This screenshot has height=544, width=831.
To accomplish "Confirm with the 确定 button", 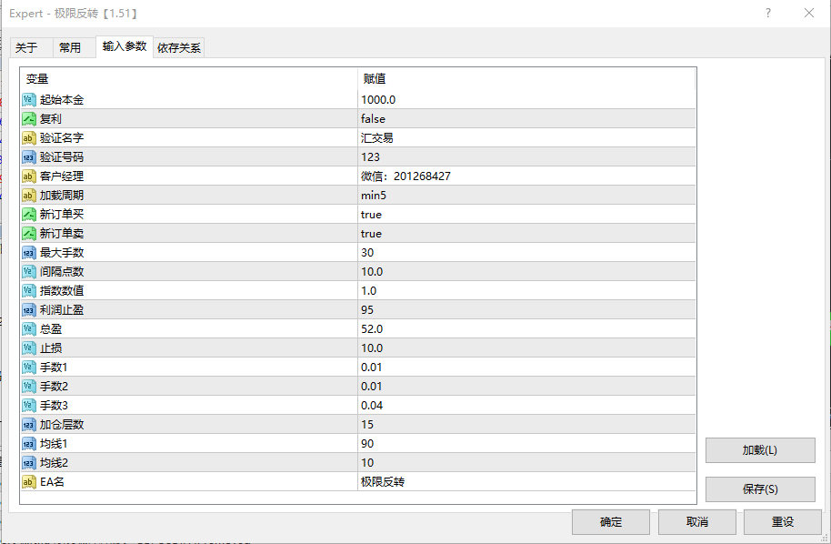I will pos(611,522).
